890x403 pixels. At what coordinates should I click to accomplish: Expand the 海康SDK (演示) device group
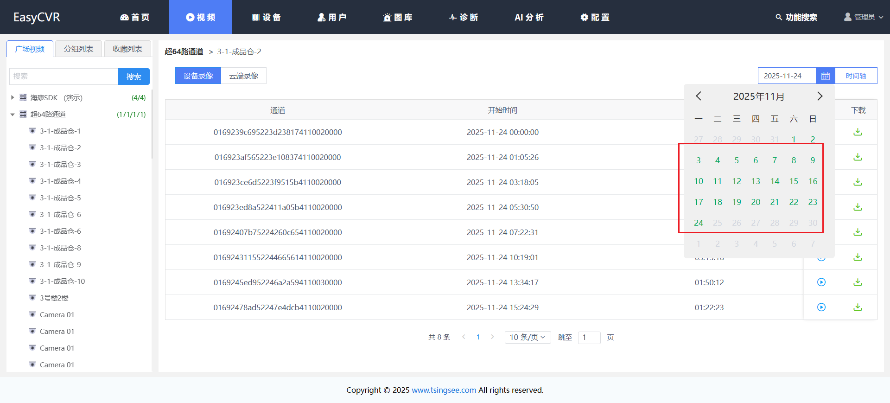pos(13,98)
